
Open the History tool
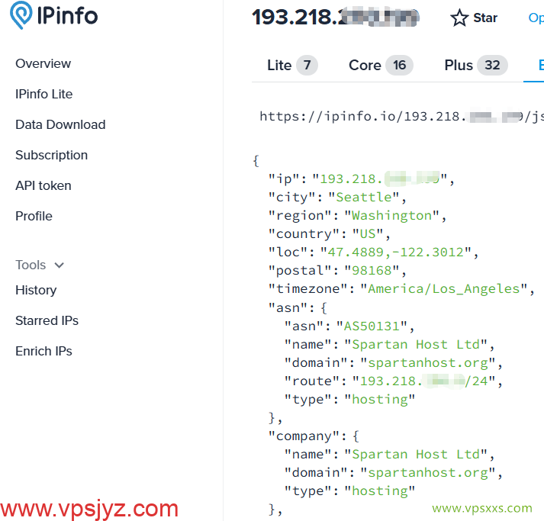pyautogui.click(x=36, y=291)
